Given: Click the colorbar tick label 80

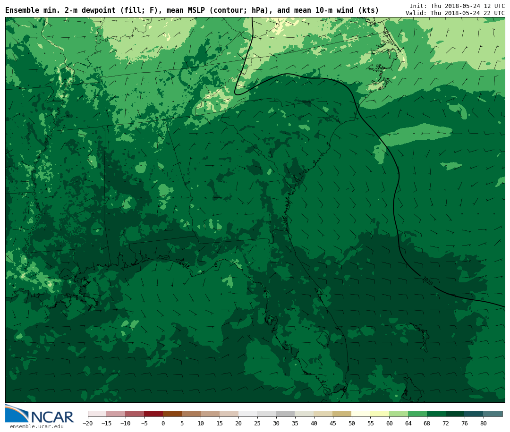Looking at the screenshot, I should [483, 424].
